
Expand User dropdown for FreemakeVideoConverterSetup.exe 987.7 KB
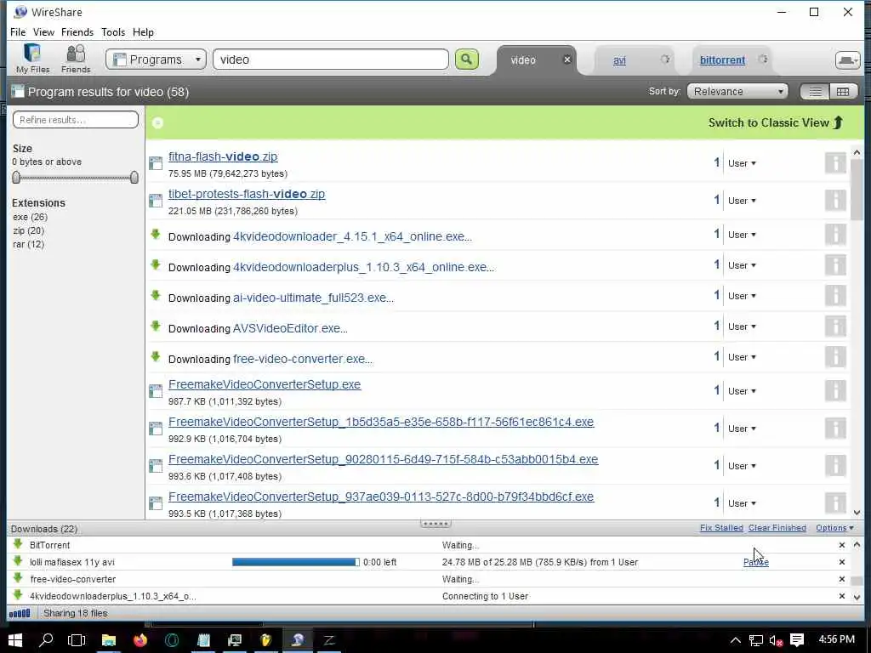[742, 391]
